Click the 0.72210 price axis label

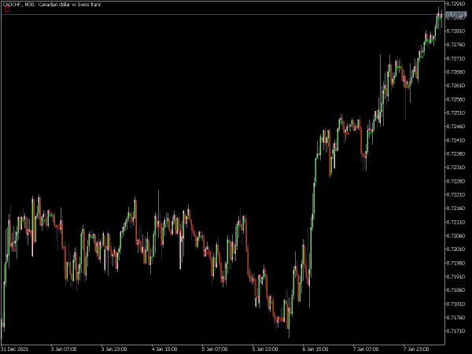tap(455, 195)
